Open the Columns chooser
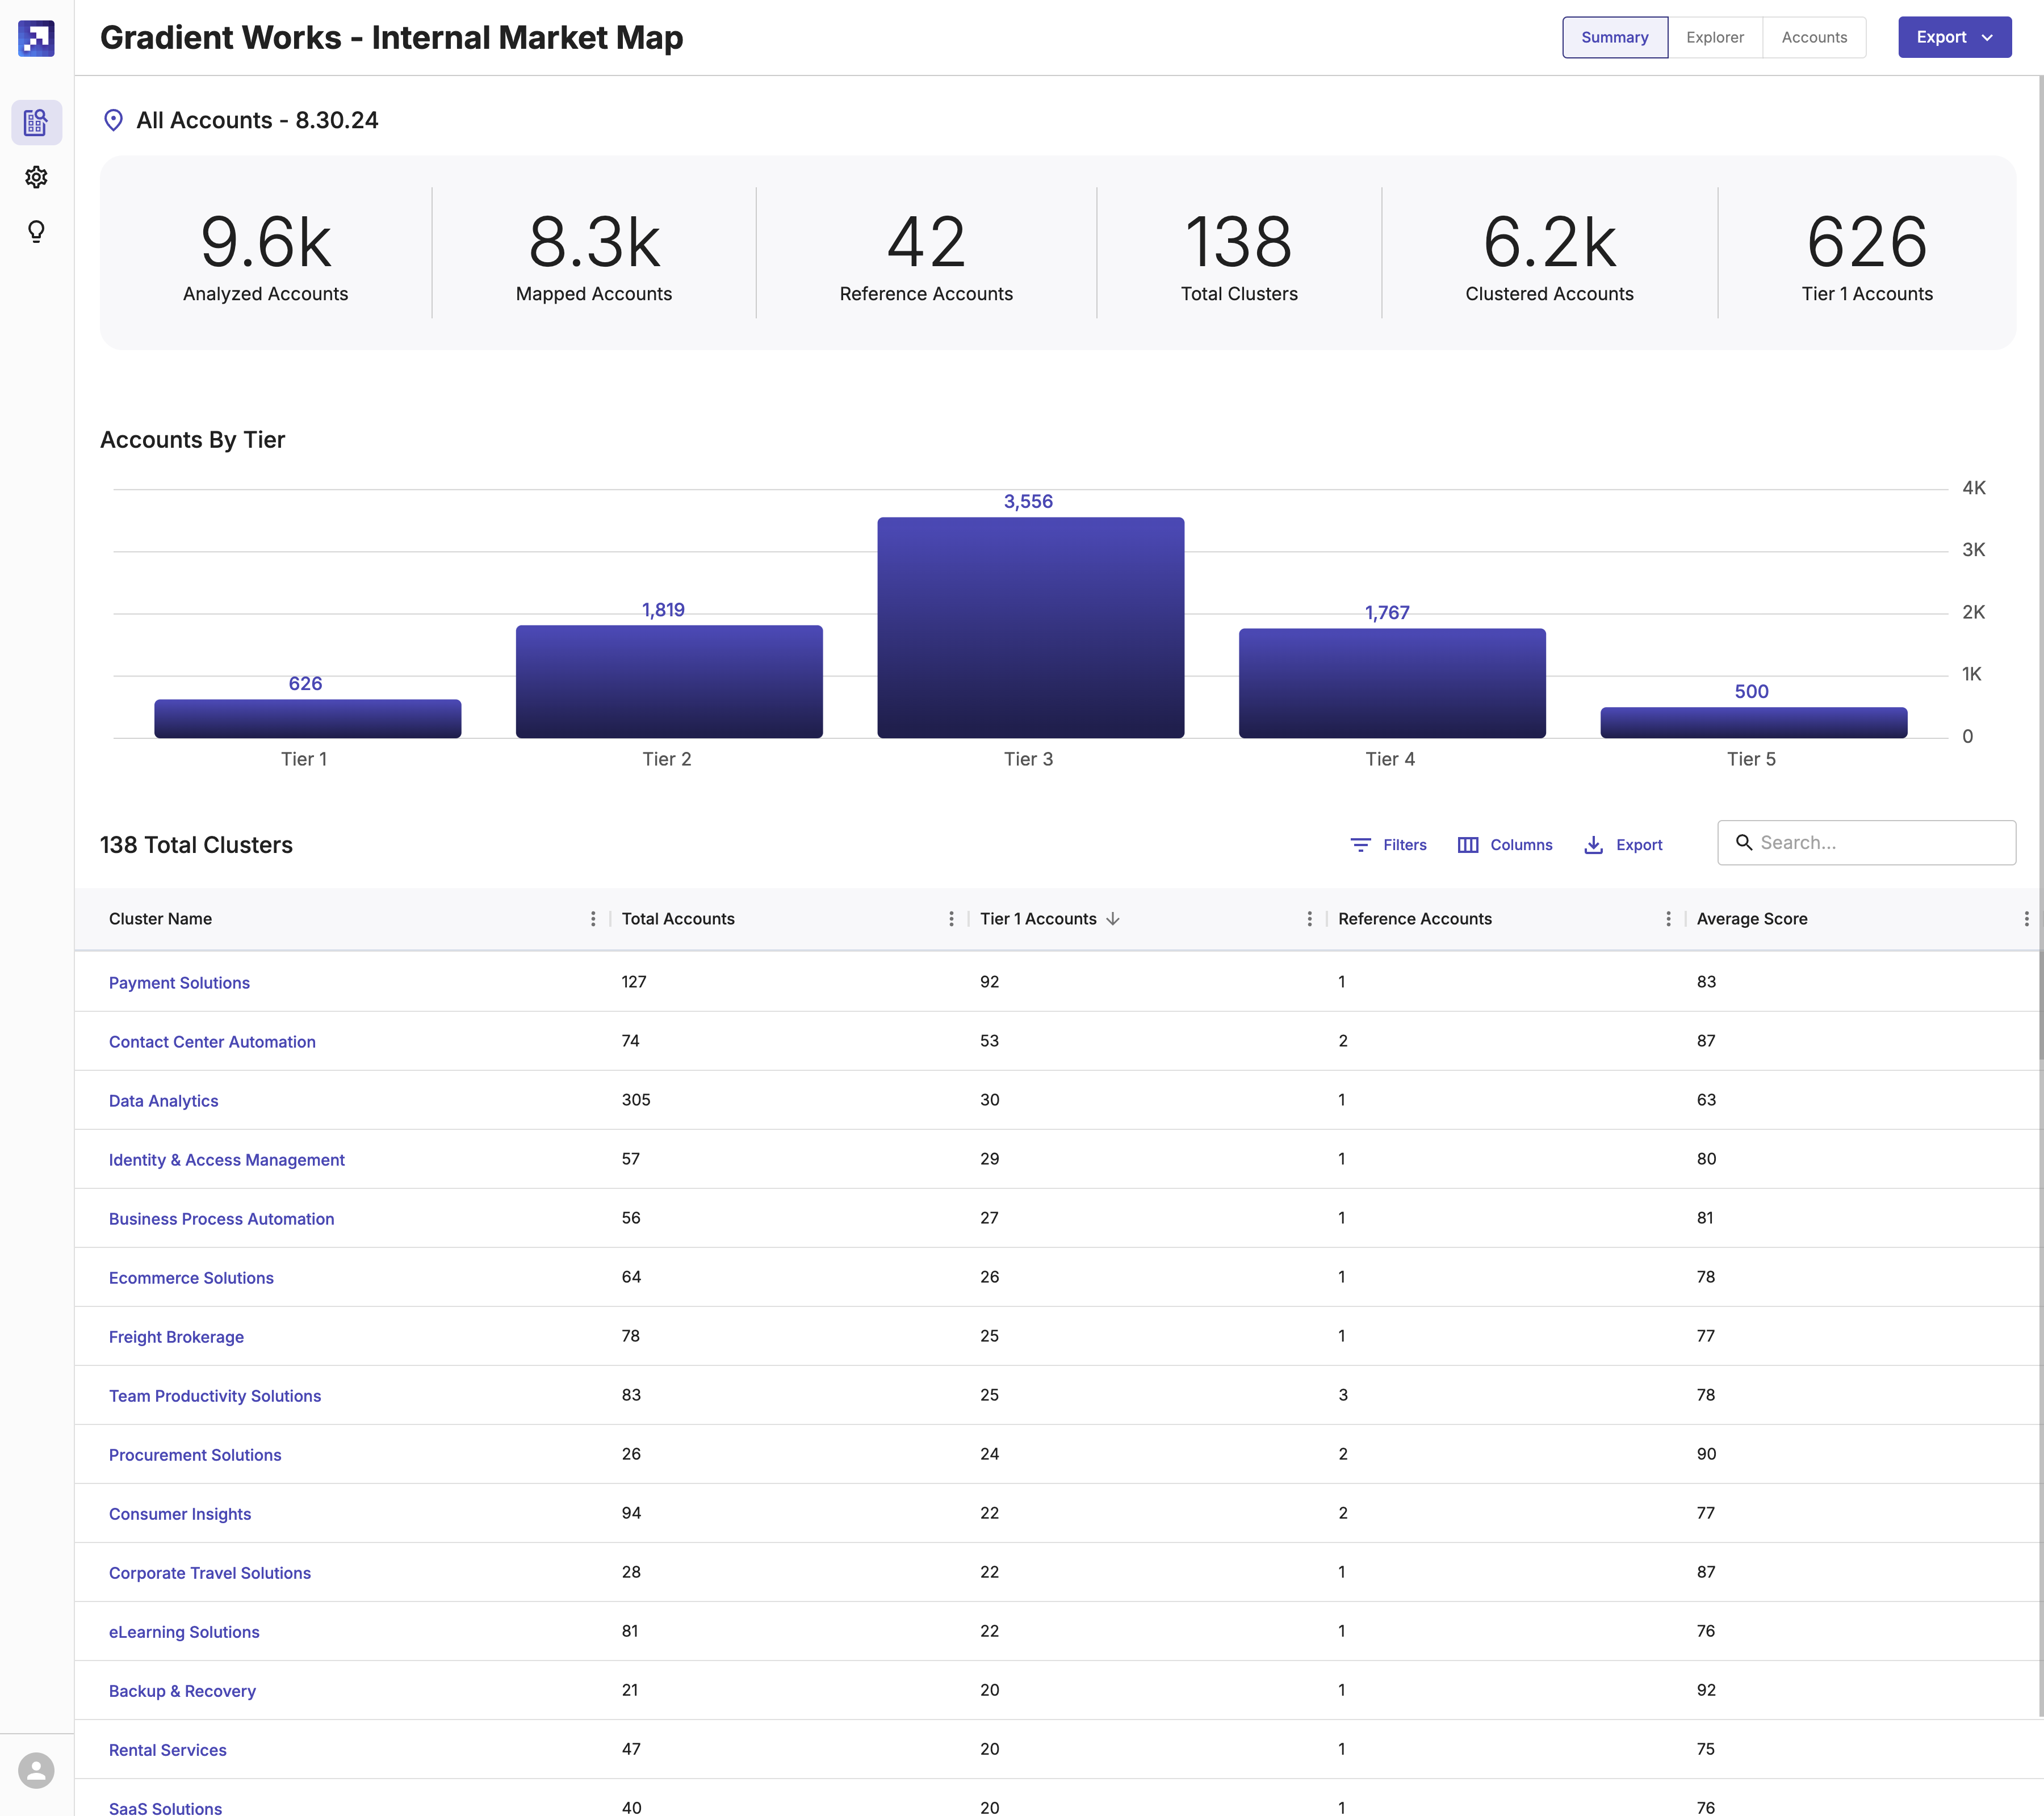Image resolution: width=2044 pixels, height=1816 pixels. pyautogui.click(x=1504, y=844)
